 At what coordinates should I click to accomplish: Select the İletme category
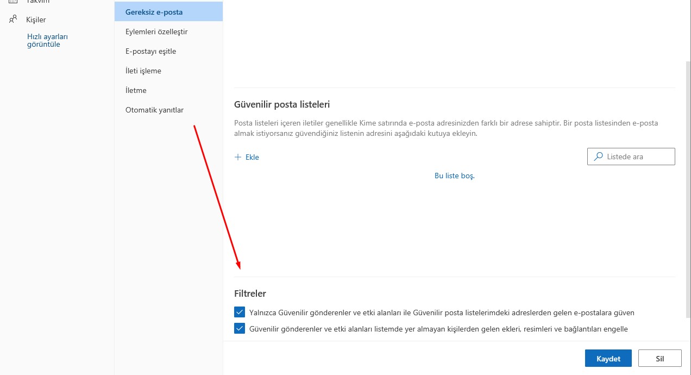tap(135, 90)
